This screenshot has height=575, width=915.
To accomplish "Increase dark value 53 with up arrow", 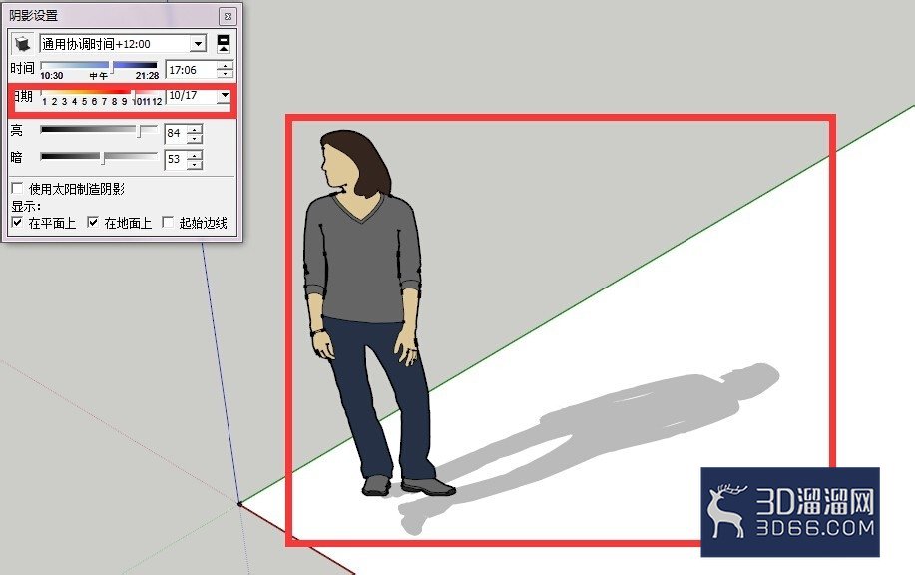I will click(x=195, y=155).
